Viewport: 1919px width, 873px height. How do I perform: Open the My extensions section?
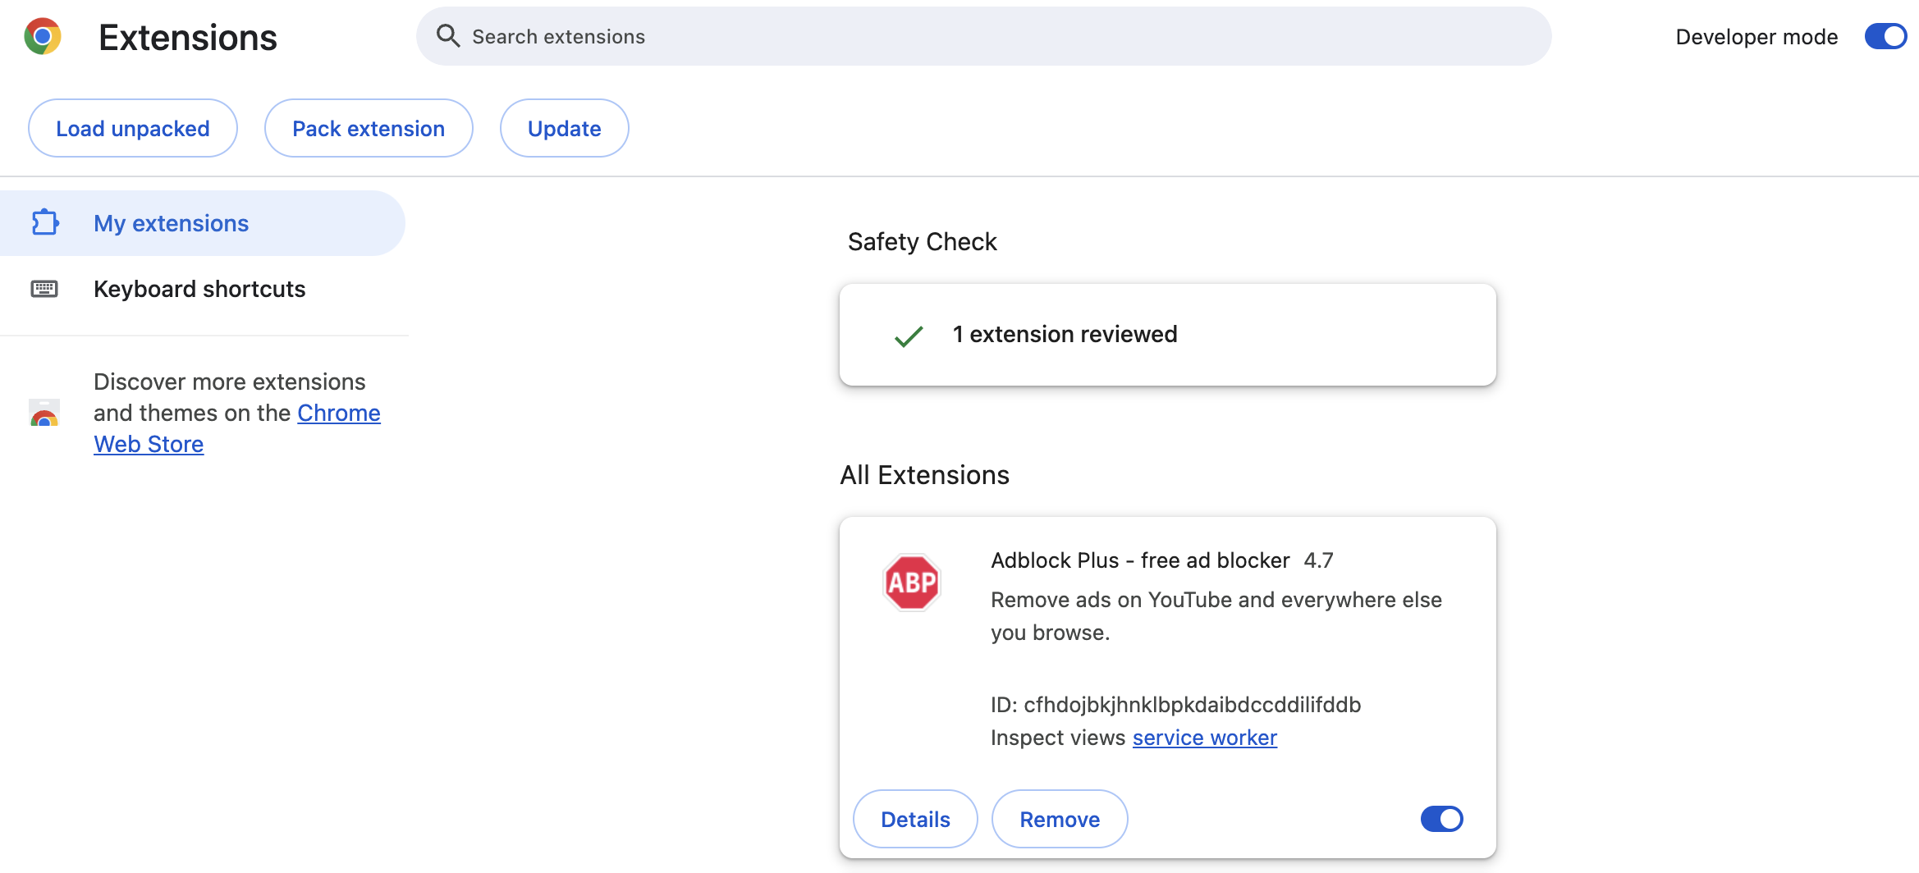coord(202,223)
